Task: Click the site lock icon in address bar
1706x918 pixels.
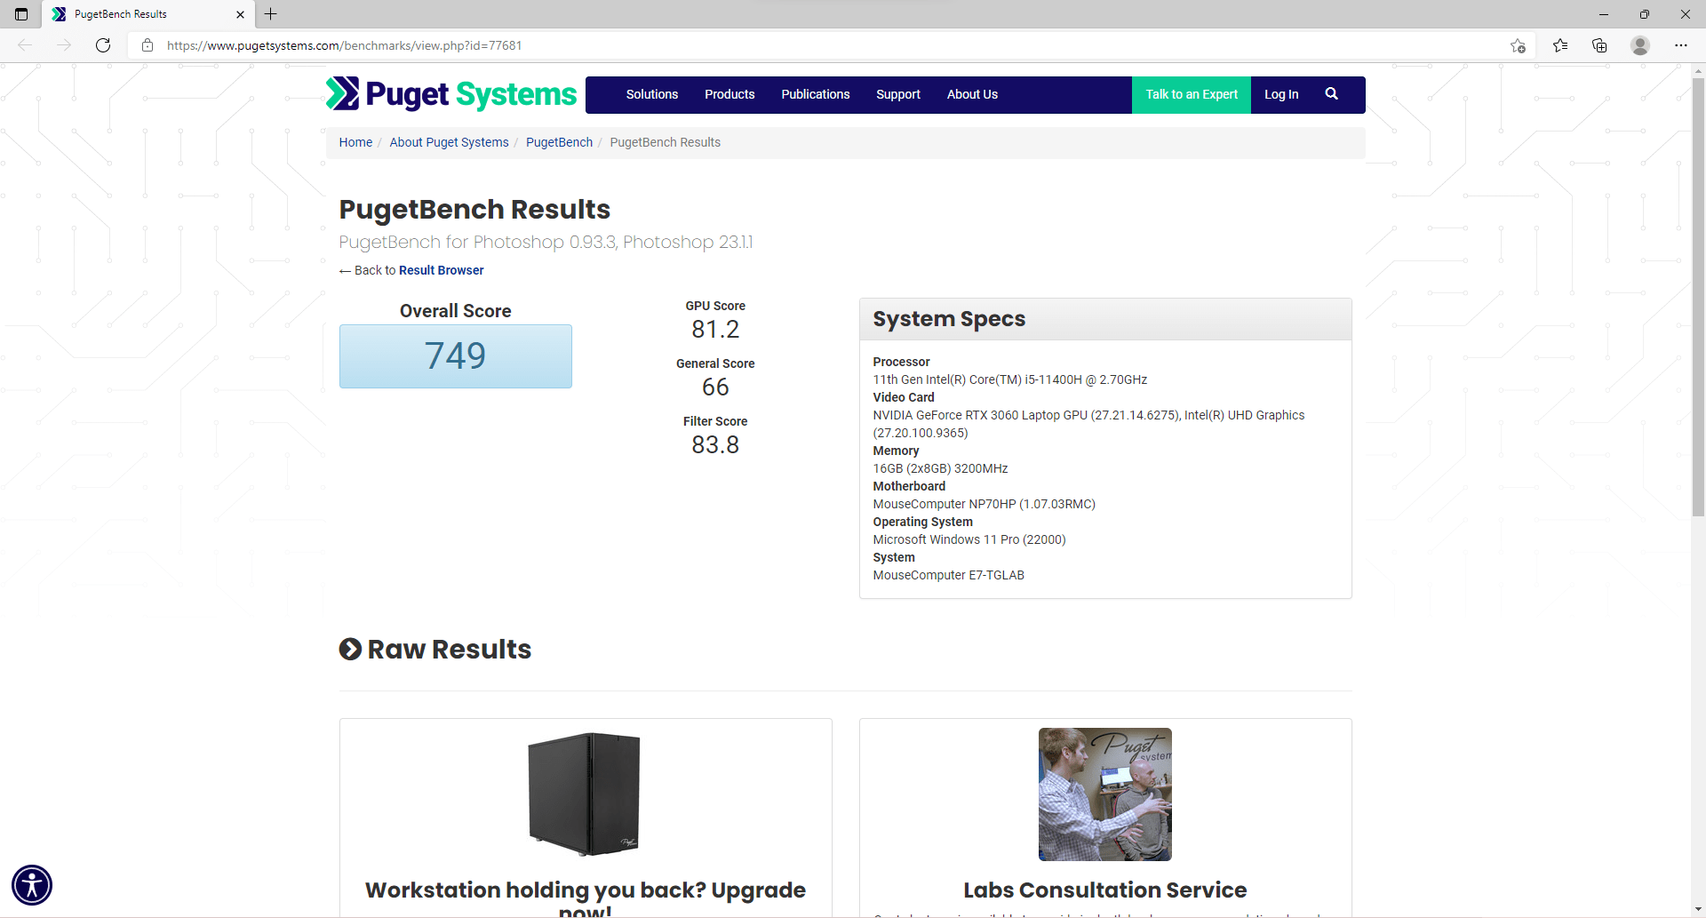Action: tap(147, 45)
